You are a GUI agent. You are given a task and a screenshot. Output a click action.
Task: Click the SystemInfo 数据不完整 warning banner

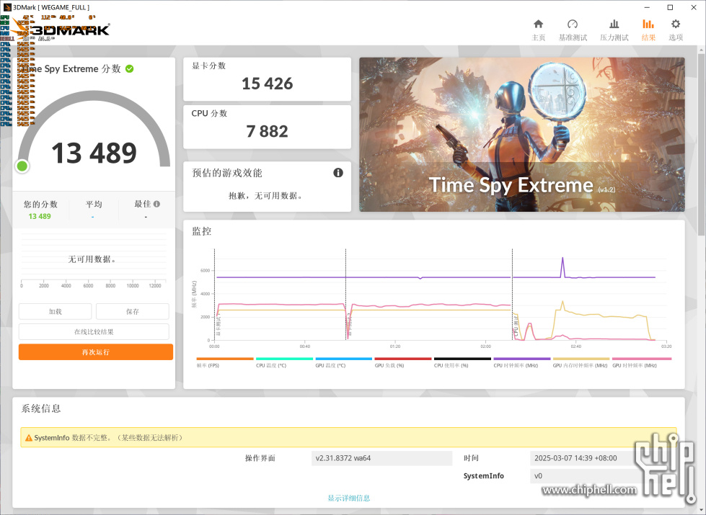(x=348, y=438)
